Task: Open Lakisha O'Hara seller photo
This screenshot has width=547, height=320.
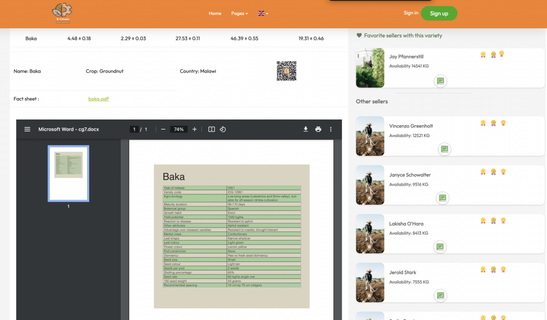Action: pyautogui.click(x=370, y=234)
